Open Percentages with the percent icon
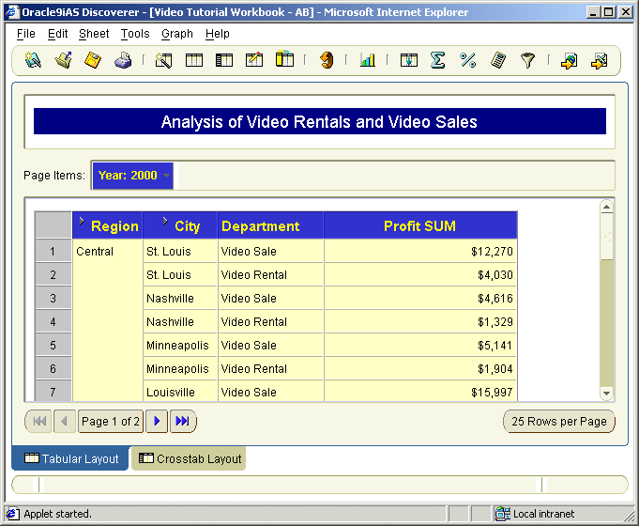The height and width of the screenshot is (526, 639). 467,60
